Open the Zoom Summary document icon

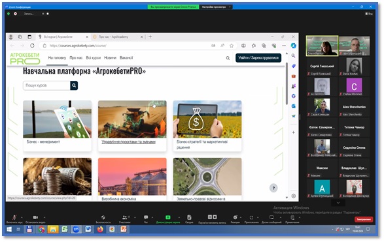(189, 217)
